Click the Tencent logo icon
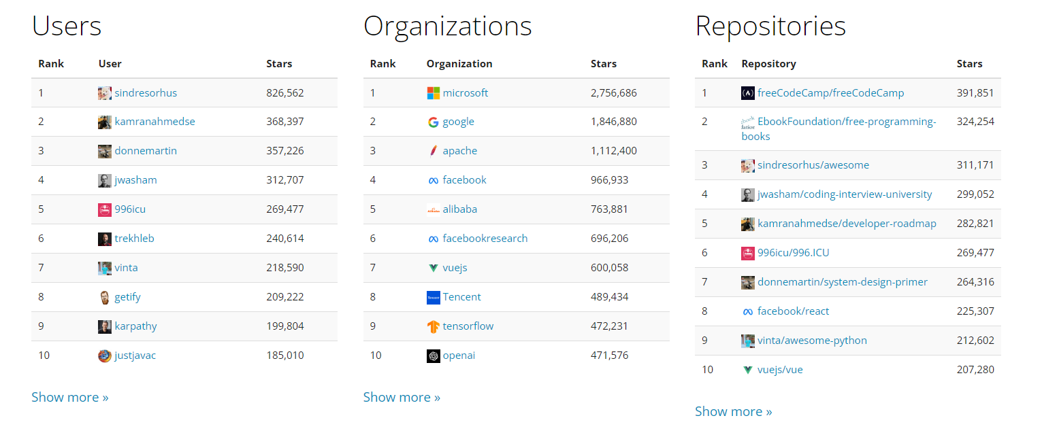The height and width of the screenshot is (433, 1042). click(x=434, y=298)
